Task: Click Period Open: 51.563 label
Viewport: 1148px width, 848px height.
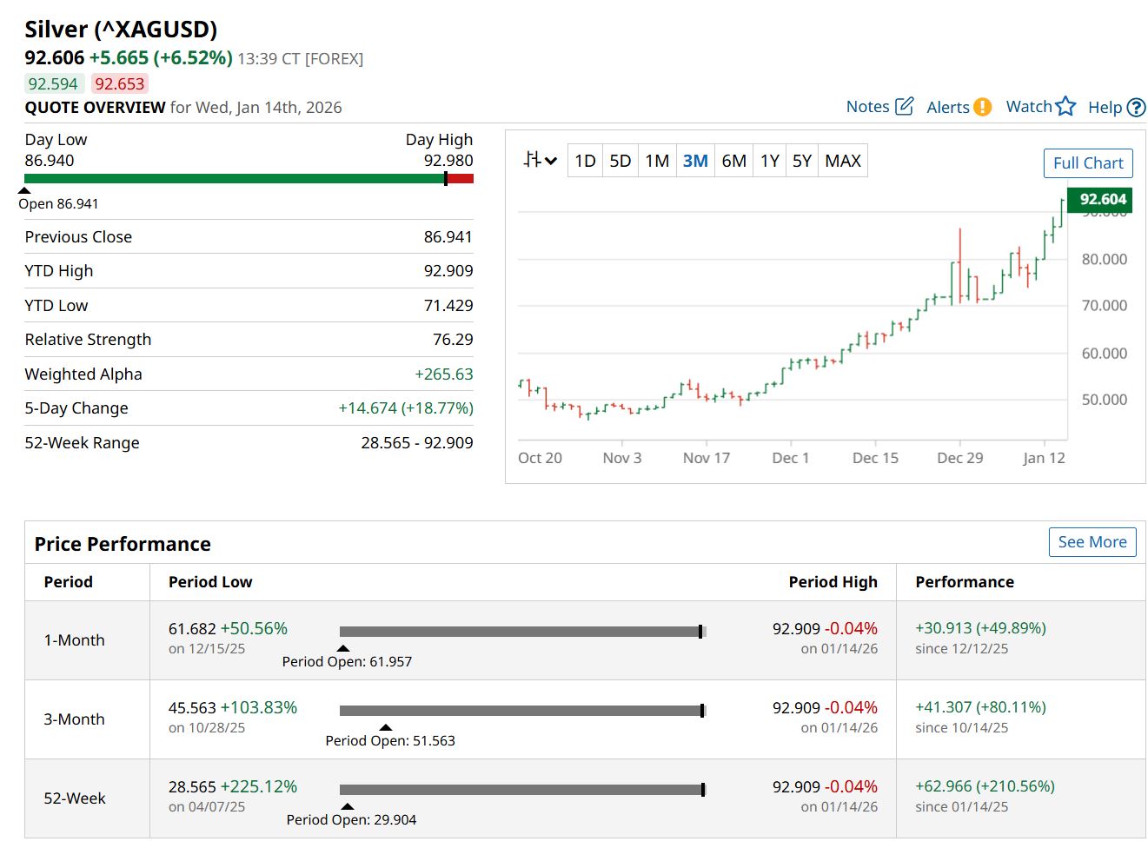Action: pos(390,741)
